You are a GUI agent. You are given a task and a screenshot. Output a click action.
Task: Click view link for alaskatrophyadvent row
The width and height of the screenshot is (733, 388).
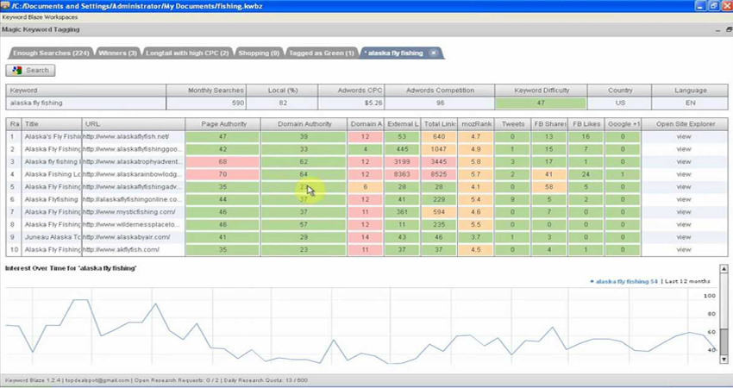[x=684, y=162]
